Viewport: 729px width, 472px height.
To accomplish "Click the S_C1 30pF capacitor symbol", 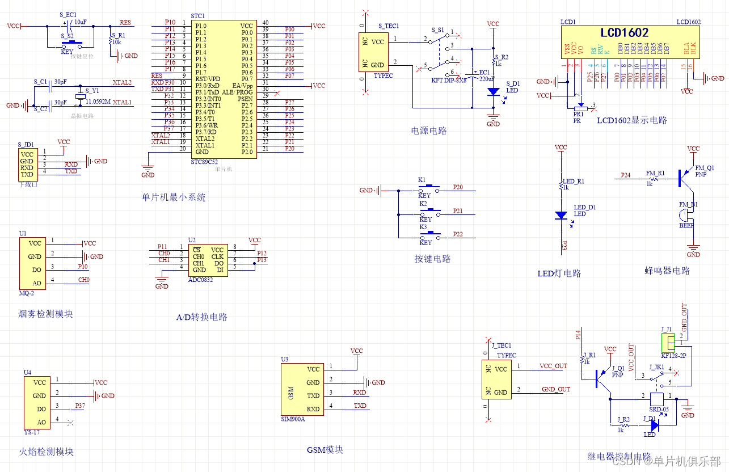I will tap(52, 86).
